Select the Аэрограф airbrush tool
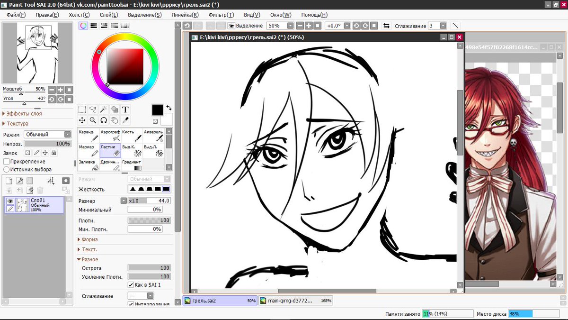The height and width of the screenshot is (320, 568). click(x=110, y=136)
